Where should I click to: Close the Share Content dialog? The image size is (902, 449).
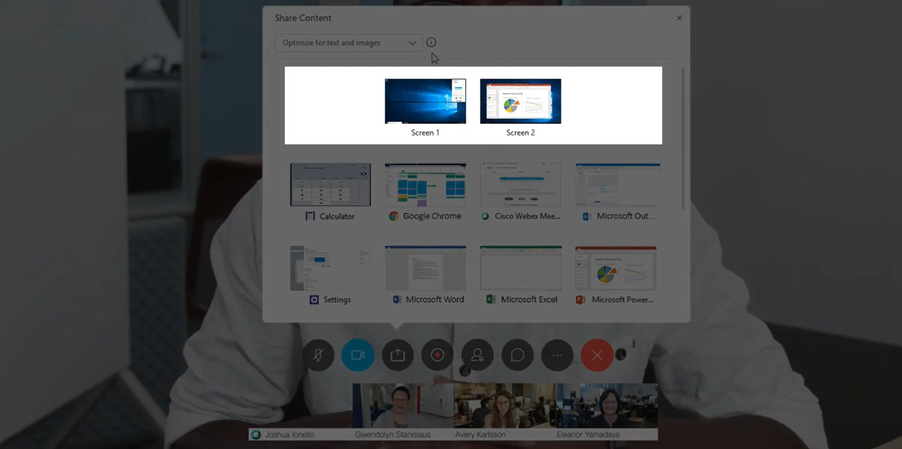679,18
